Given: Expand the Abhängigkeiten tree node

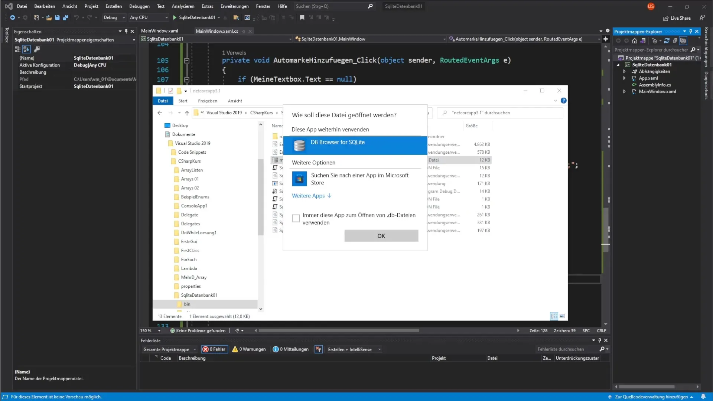Looking at the screenshot, I should (x=624, y=71).
